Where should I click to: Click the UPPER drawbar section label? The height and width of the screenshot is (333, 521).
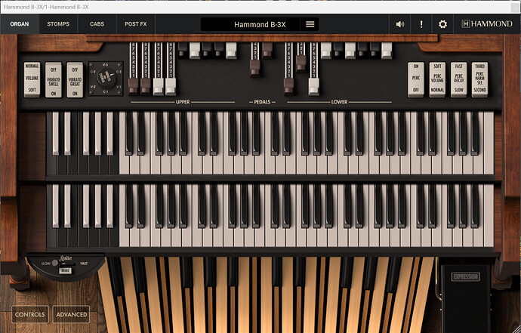(183, 102)
